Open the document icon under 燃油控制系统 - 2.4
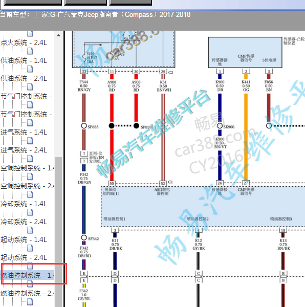Viewport: 305px width, 307px height. coord(30,302)
